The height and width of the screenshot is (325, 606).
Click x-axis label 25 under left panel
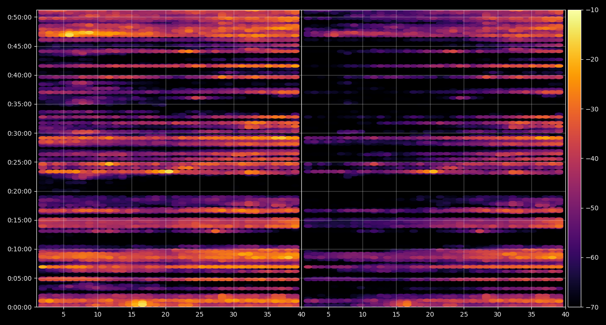[200, 315]
